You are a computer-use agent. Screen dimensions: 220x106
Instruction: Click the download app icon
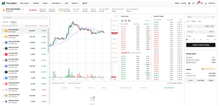click(206, 3)
